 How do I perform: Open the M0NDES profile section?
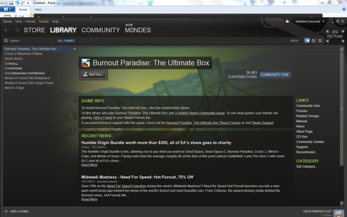point(138,30)
